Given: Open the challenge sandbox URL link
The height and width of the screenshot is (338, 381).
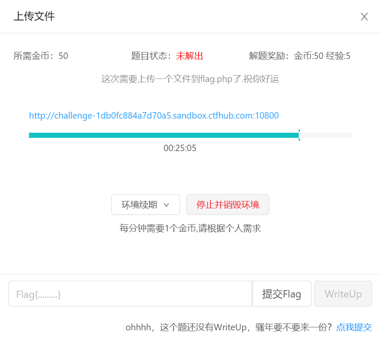Looking at the screenshot, I should pyautogui.click(x=154, y=116).
